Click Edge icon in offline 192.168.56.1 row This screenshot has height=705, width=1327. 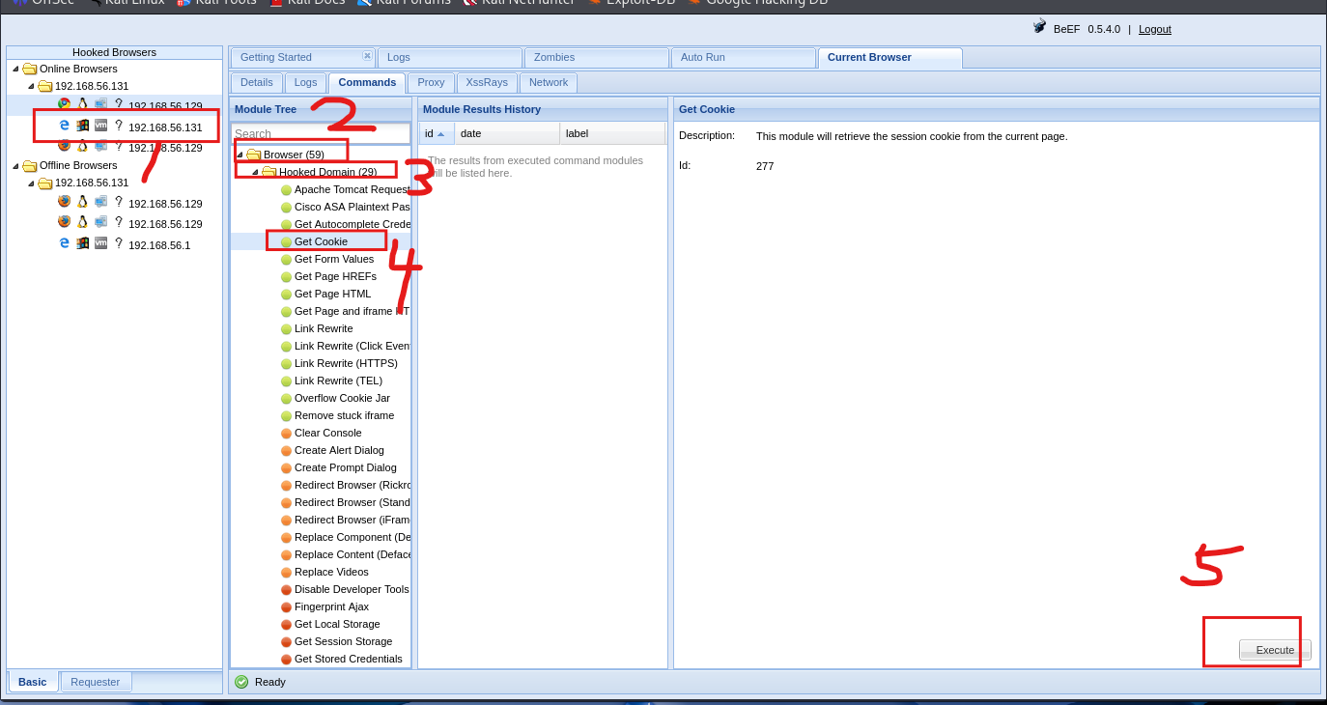click(65, 243)
